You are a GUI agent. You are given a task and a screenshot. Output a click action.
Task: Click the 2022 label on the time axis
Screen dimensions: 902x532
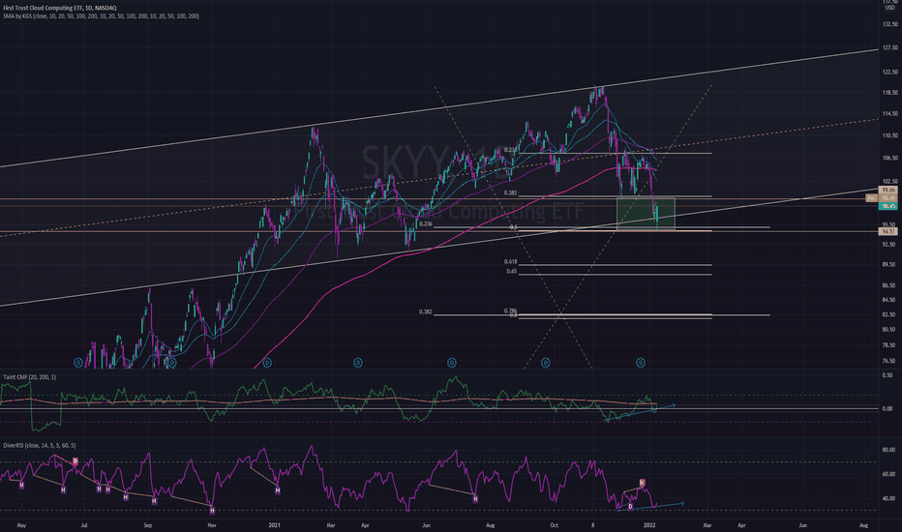[649, 525]
